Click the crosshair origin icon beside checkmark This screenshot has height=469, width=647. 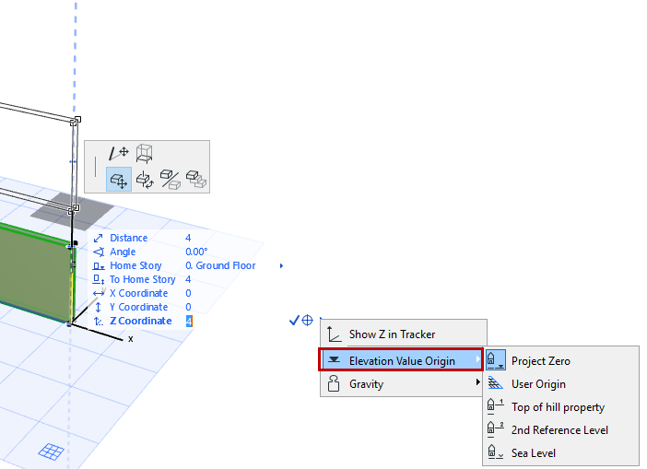click(x=308, y=320)
